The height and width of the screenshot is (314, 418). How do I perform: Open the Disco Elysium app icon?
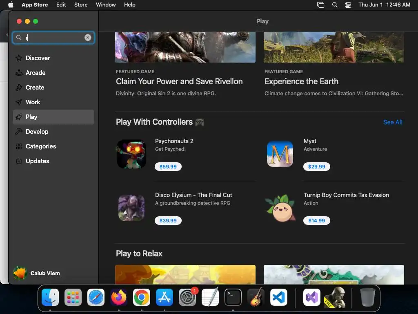tap(131, 208)
